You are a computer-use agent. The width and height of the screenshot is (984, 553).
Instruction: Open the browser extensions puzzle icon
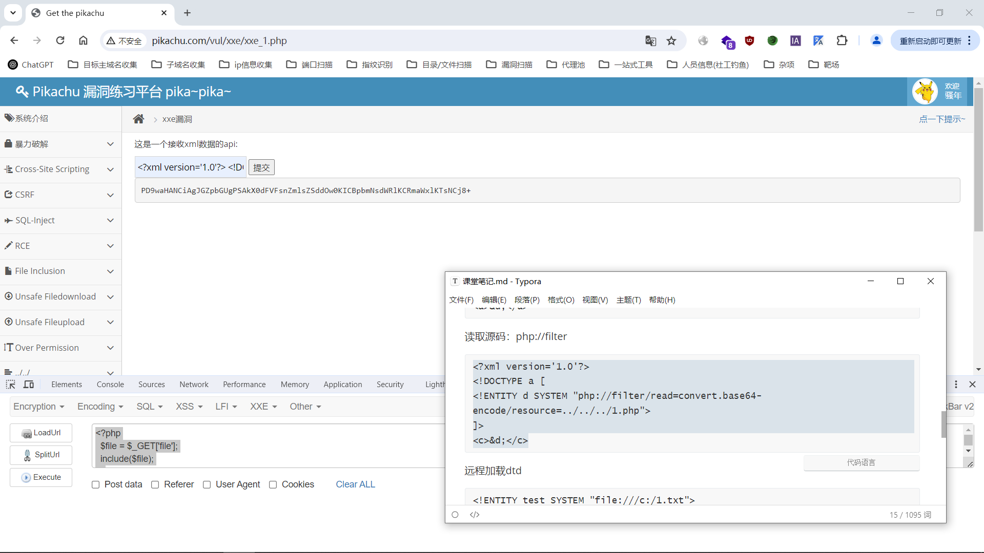(842, 40)
